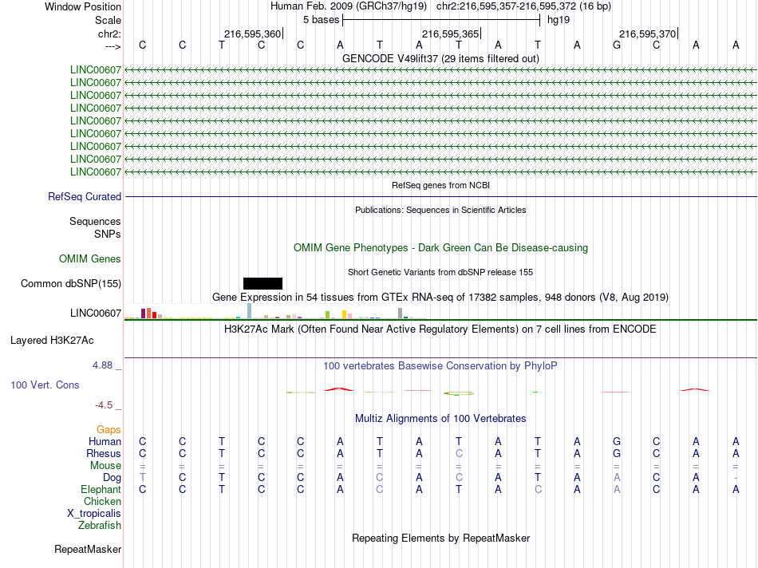Click the RefSeq Curated label

[x=85, y=197]
